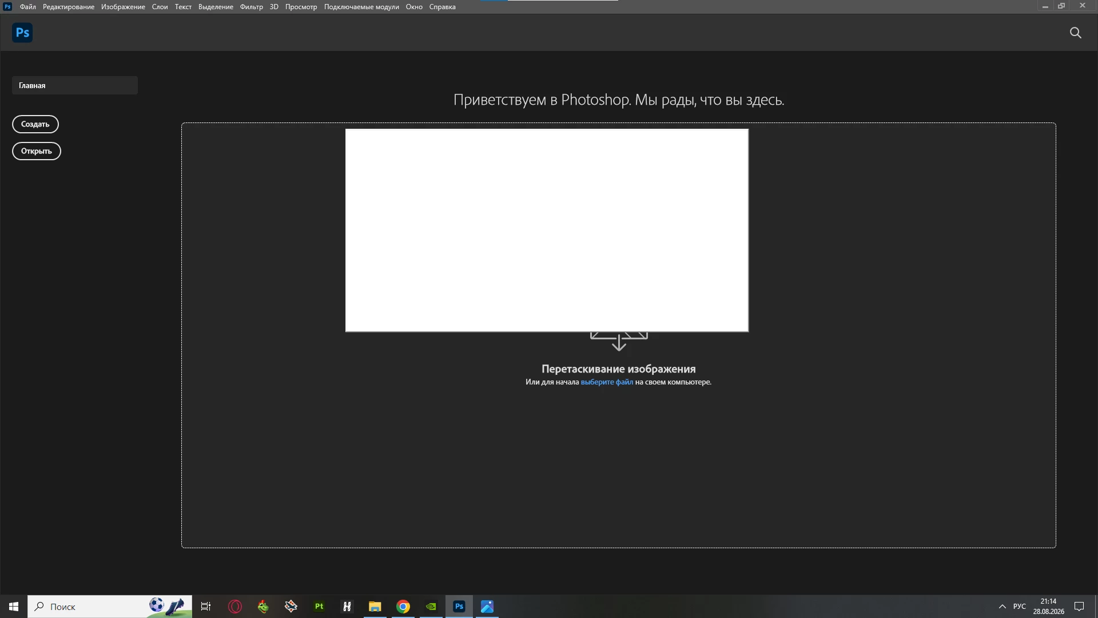1098x618 pixels.
Task: Open Substance Painter (Pt) from taskbar
Action: pos(319,607)
